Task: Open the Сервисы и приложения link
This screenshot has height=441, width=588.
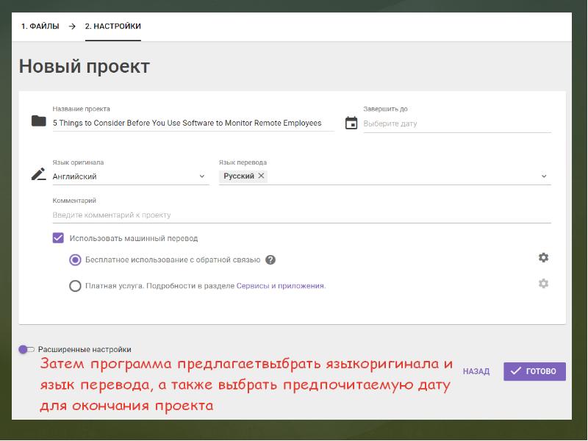Action: [x=280, y=286]
